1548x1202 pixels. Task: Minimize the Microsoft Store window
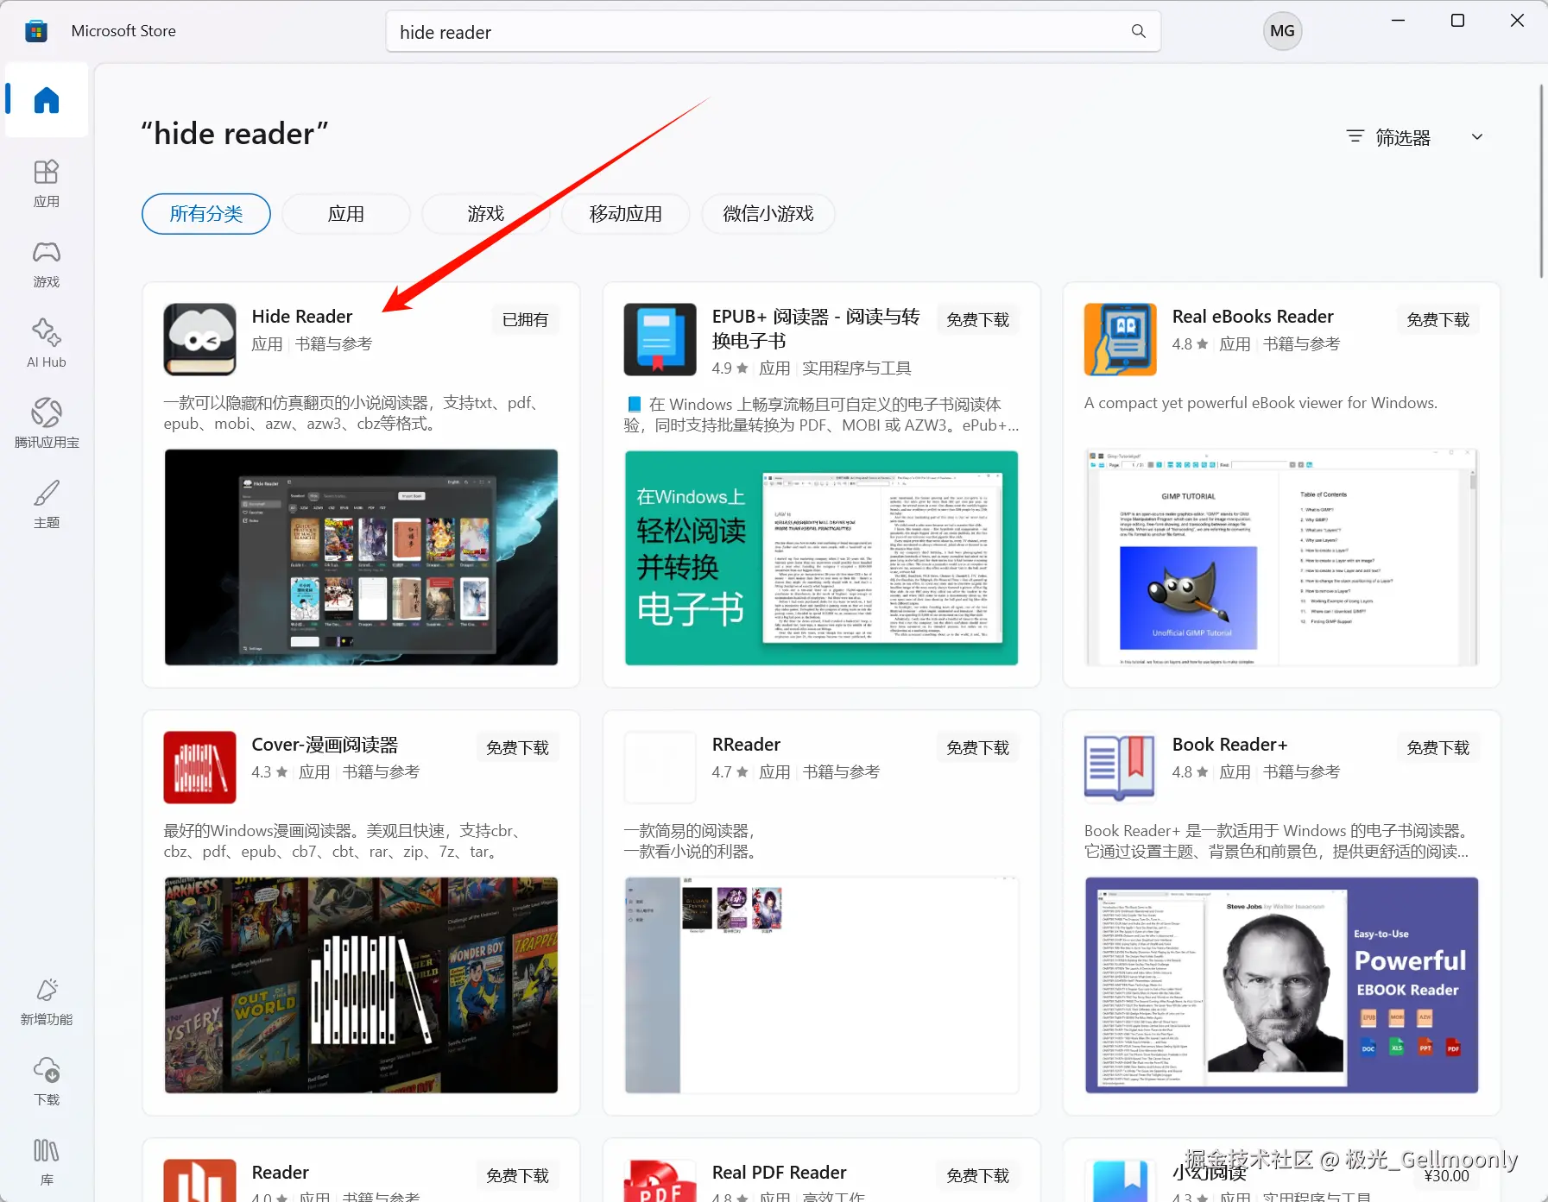[1399, 21]
